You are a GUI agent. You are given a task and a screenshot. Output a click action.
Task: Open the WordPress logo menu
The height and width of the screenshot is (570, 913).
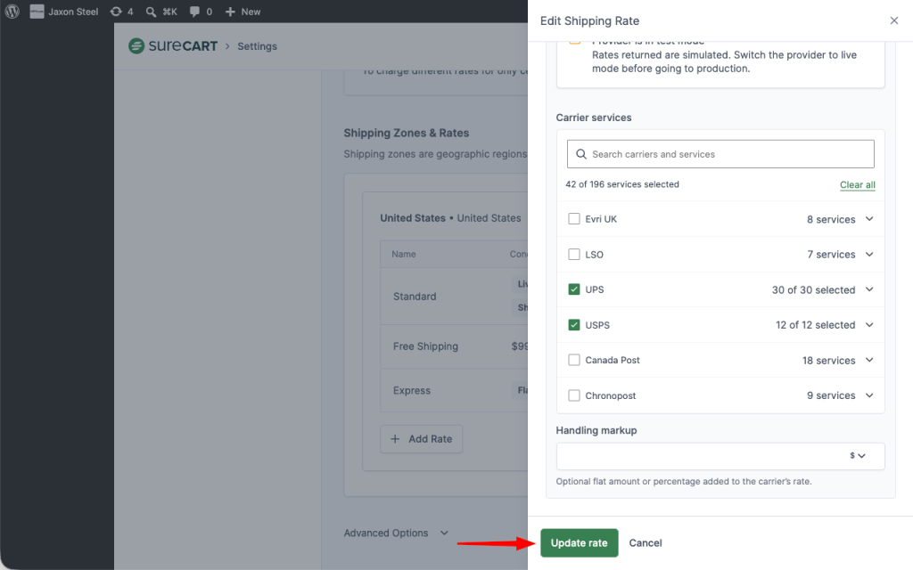[x=12, y=12]
